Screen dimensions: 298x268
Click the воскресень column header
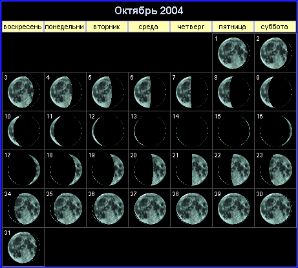[x=23, y=27]
